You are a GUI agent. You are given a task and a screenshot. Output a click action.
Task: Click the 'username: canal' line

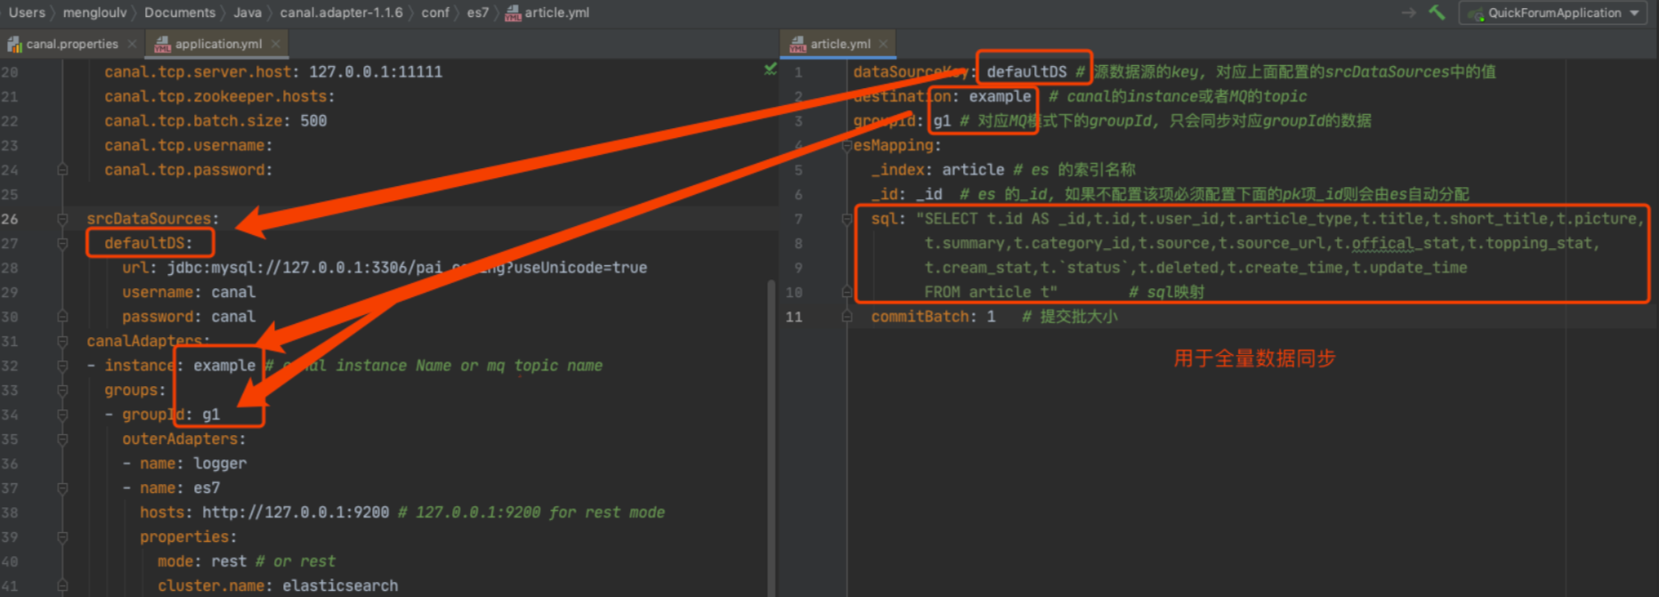[x=189, y=292]
